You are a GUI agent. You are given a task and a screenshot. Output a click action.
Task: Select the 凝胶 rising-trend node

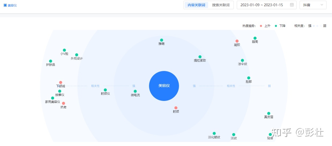237,41
